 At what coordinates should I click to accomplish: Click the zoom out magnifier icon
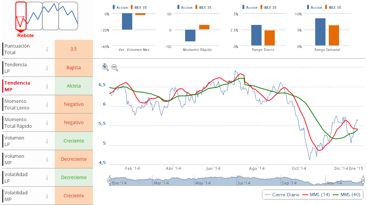115,67
